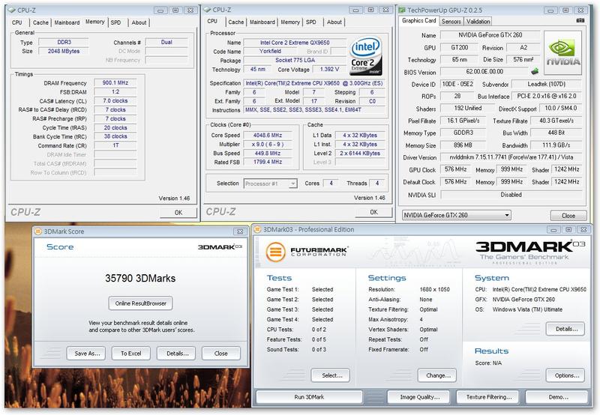Open Image Quality button

click(x=420, y=397)
